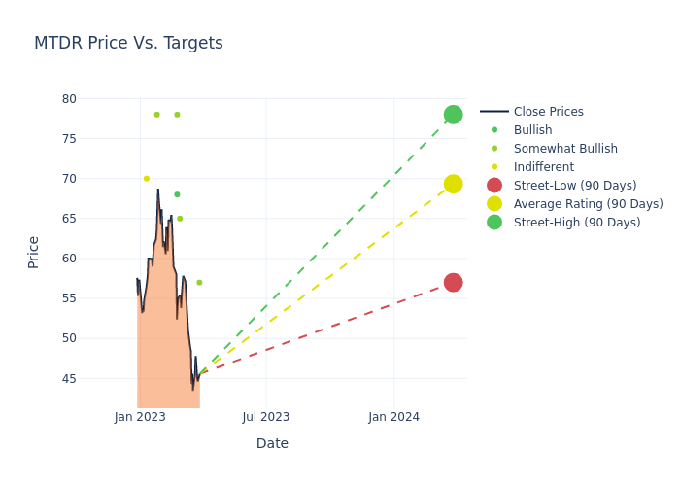Image resolution: width=680 pixels, height=486 pixels.
Task: Click the large red Street-Low chart marker
Action: pos(453,283)
